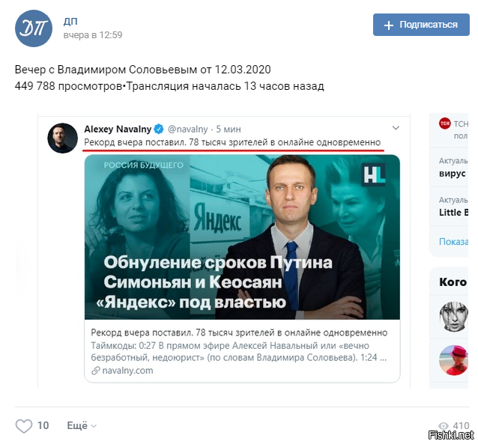Click the @navalny handle
This screenshot has width=478, height=444.
188,130
